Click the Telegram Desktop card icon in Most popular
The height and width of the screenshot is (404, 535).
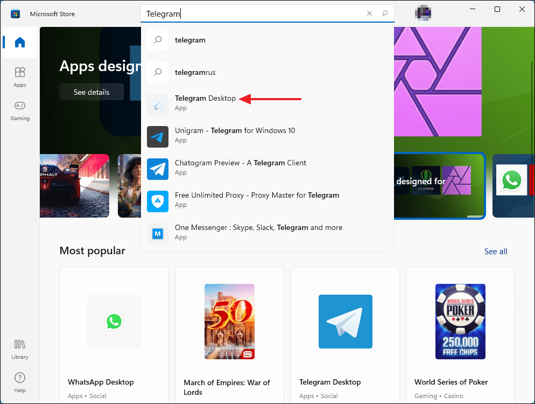(x=346, y=322)
